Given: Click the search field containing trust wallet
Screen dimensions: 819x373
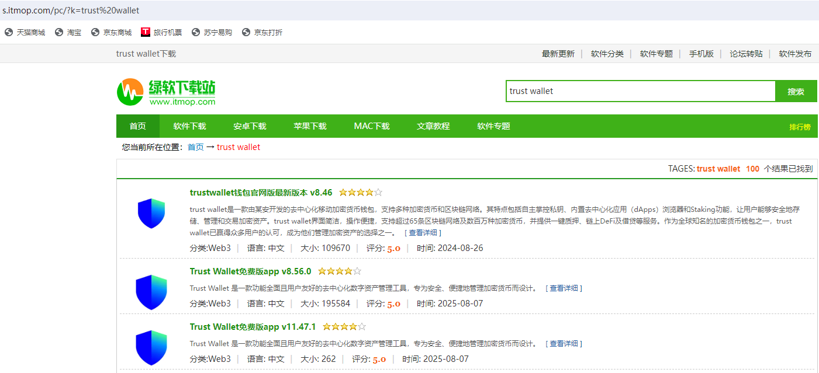Looking at the screenshot, I should [x=640, y=91].
